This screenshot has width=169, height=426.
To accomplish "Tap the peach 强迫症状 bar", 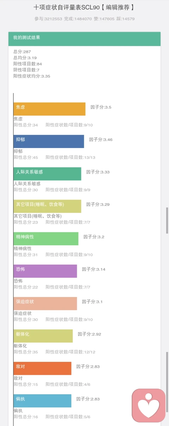I will [x=45, y=303].
